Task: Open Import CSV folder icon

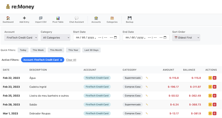Action: (x=41, y=18)
